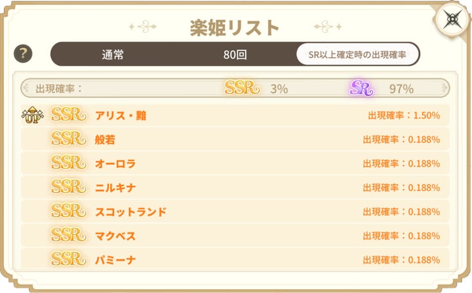Click the gold SSR icon in rate header

242,88
